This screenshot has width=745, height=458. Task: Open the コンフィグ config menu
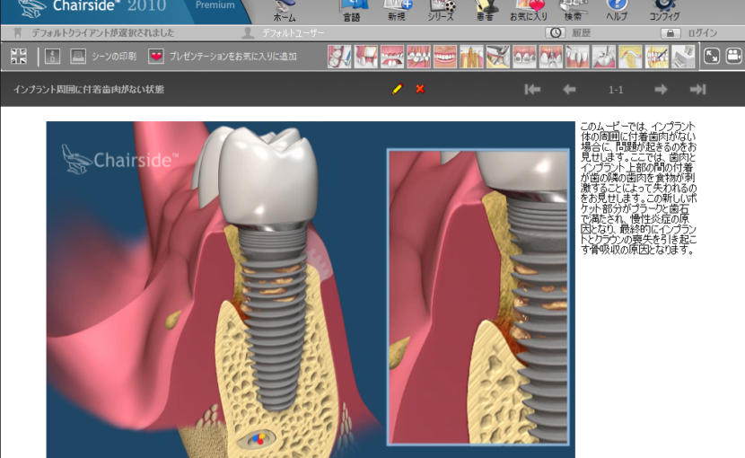click(663, 11)
